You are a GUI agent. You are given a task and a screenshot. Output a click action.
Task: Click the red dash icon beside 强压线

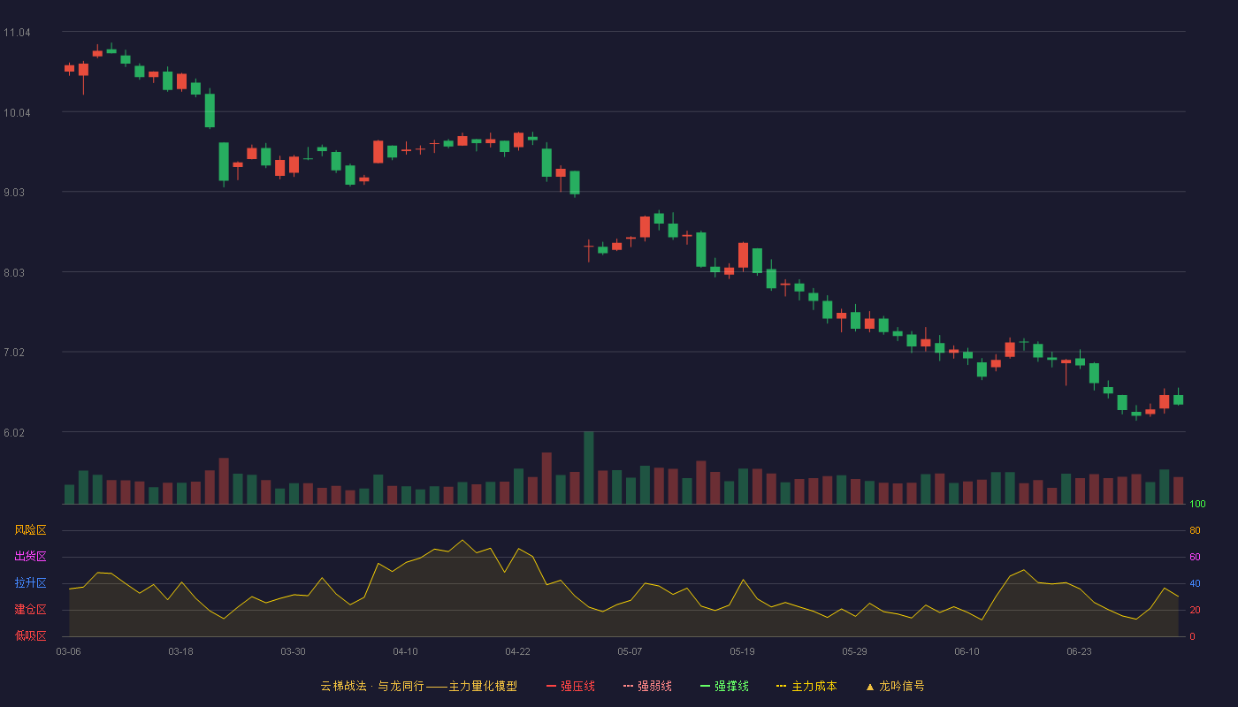click(x=551, y=686)
